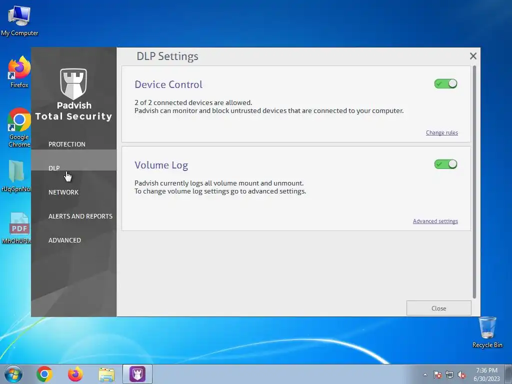
Task: Click text '2 of 2 connected devices are allowed.'
Action: [193, 102]
